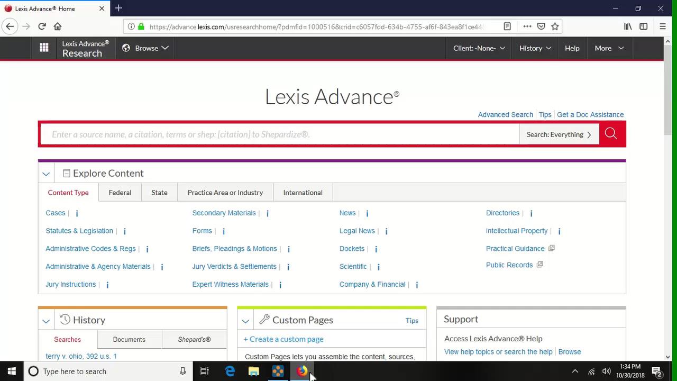Click the red magnifying glass search icon

tap(611, 134)
